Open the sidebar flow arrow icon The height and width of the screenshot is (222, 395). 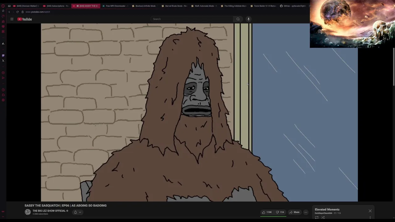pos(3,78)
